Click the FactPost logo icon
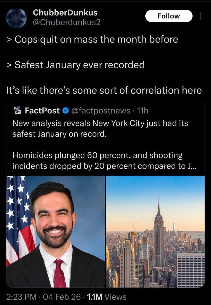 18,111
